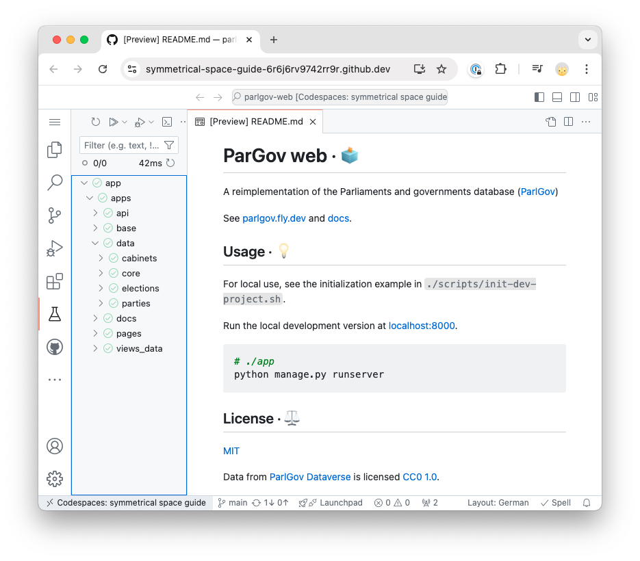Click the browser address bar URL

[268, 69]
